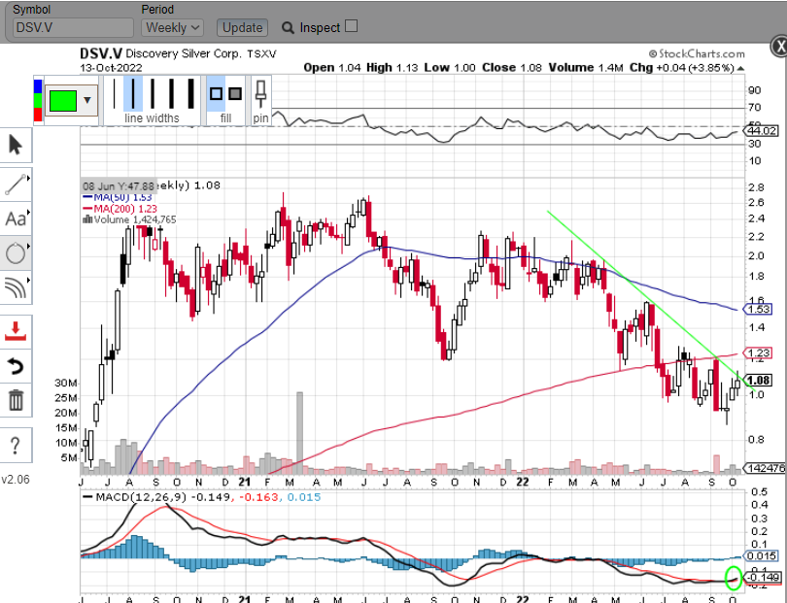Click the Symbol input field DSV.V
Viewport: 787px width, 603px height.
pyautogui.click(x=73, y=28)
